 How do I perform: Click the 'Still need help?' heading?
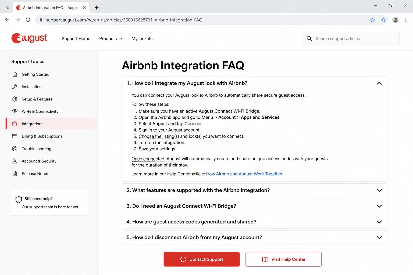pyautogui.click(x=38, y=198)
